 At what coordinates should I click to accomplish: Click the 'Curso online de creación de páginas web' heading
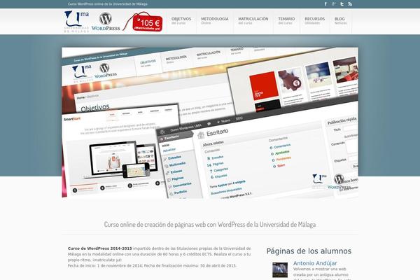210,224
